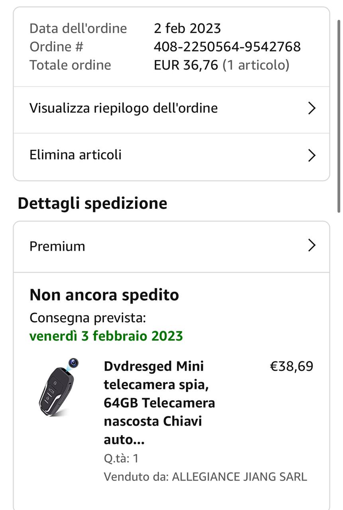The image size is (343, 510).
Task: Click the (1 articolo) item count
Action: pyautogui.click(x=256, y=65)
